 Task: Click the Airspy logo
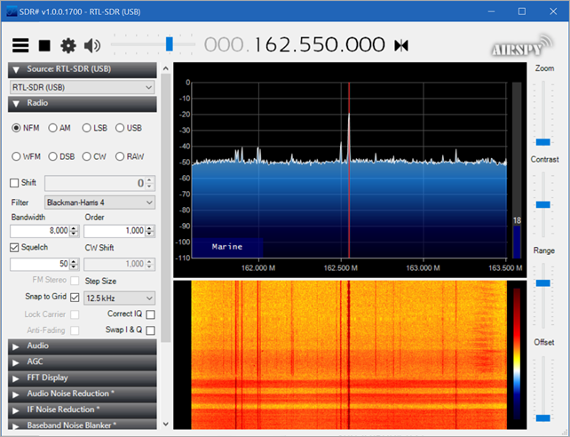point(515,49)
